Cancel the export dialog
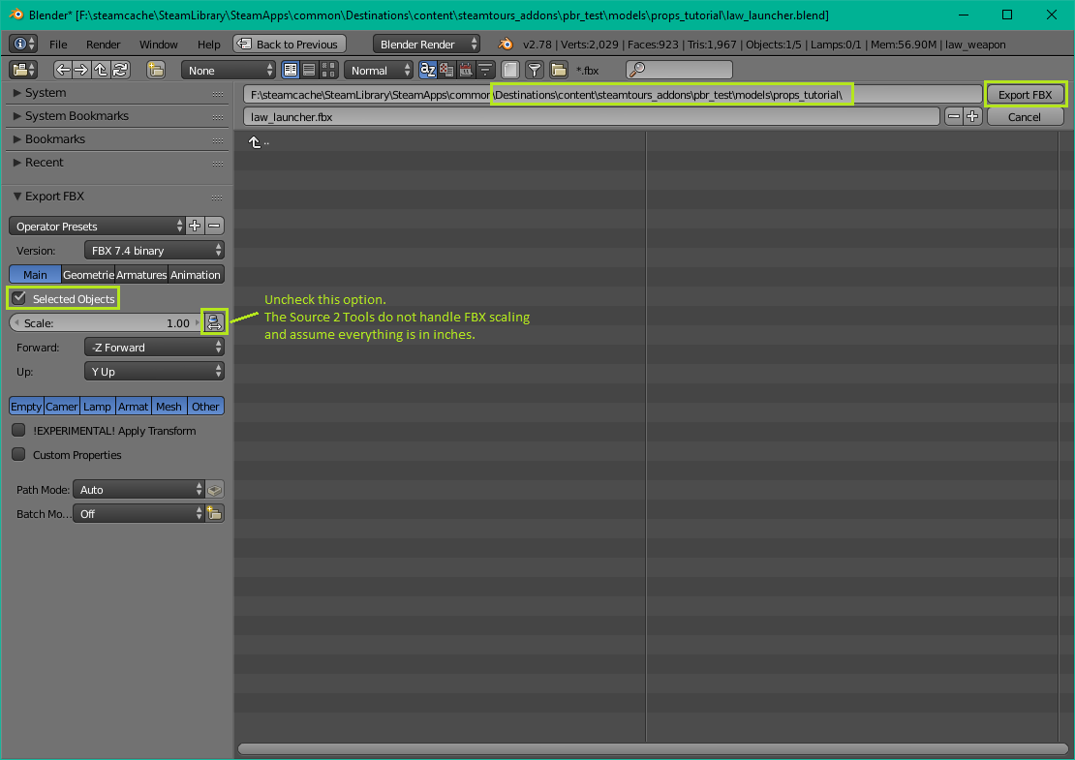This screenshot has height=760, width=1075. click(x=1025, y=116)
